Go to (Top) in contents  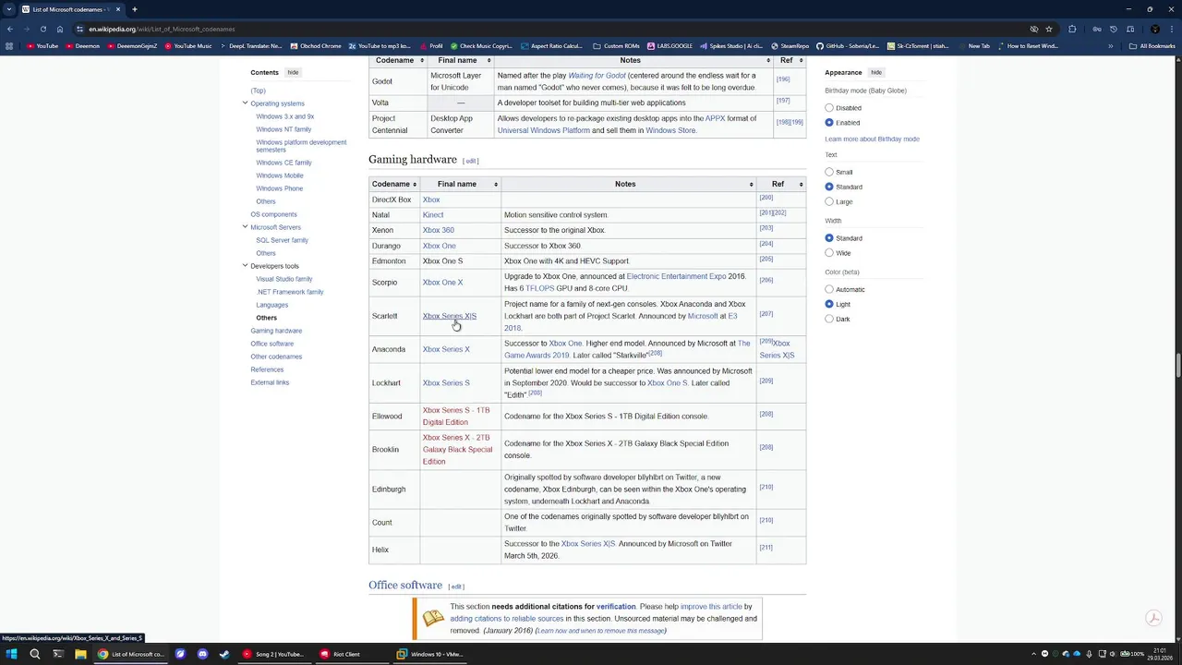[258, 91]
